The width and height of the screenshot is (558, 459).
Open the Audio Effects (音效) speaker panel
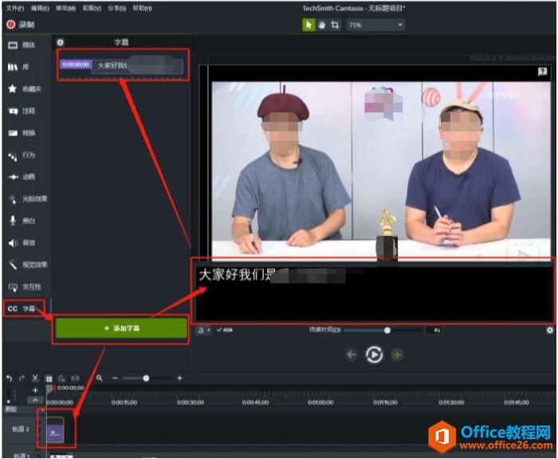(x=22, y=243)
